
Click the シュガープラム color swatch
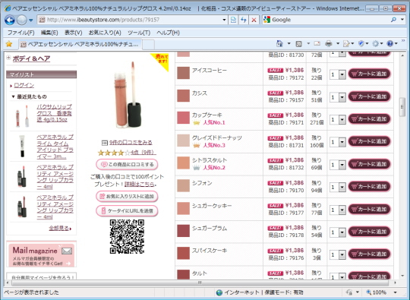[183, 230]
